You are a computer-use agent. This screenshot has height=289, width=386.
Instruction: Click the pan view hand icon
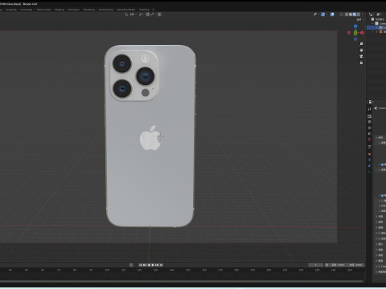click(361, 50)
